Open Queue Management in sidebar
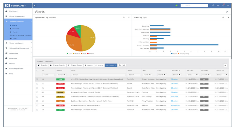Image resolution: width=236 pixels, height=133 pixels. (17, 16)
